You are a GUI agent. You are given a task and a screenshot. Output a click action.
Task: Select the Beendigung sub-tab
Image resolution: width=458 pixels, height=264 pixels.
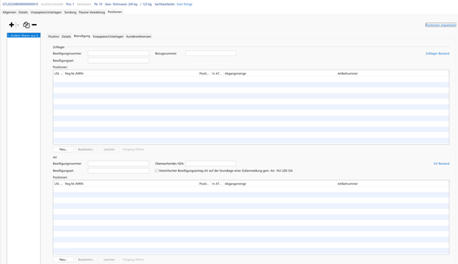point(82,36)
